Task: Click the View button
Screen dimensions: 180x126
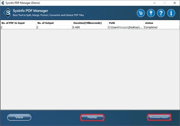Action: click(x=19, y=117)
